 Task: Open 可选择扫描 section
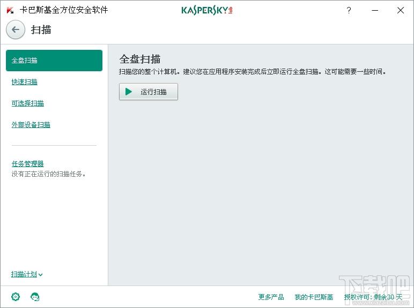(x=28, y=103)
